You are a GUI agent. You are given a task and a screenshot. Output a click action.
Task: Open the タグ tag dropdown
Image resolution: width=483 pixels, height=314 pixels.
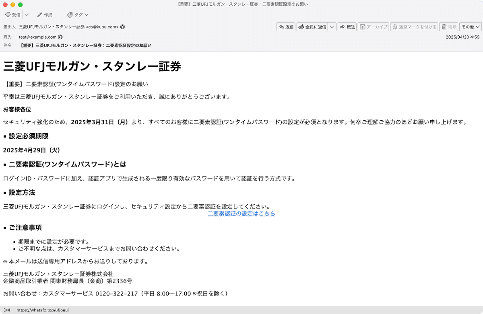77,15
